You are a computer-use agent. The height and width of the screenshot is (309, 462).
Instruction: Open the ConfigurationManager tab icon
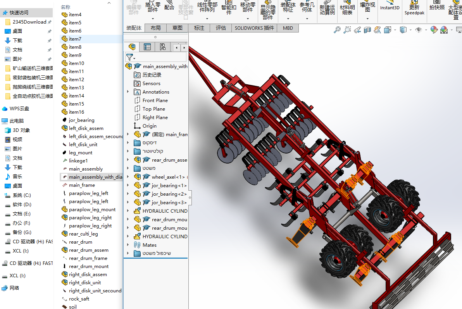[162, 47]
